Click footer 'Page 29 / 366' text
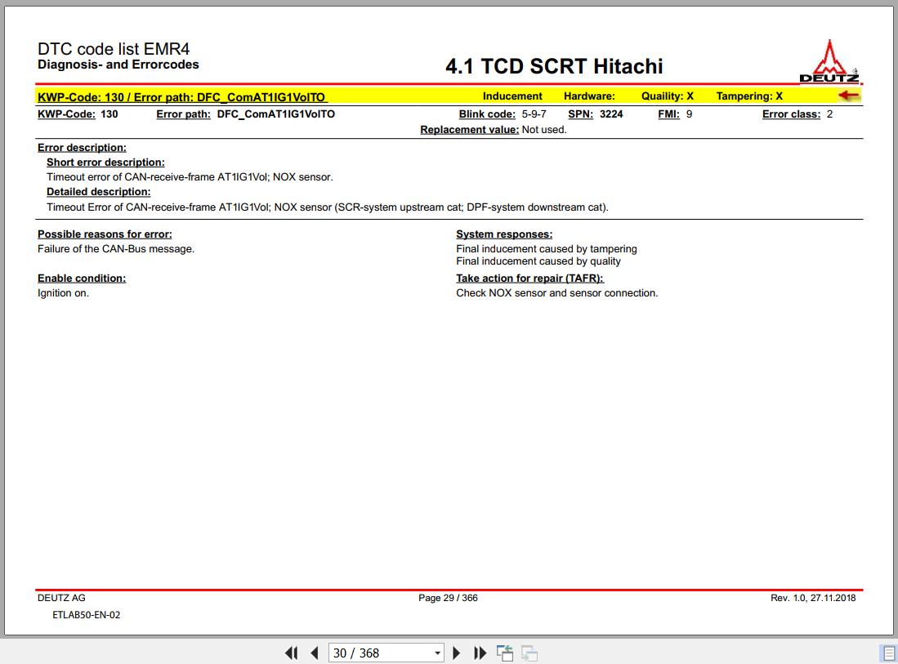The width and height of the screenshot is (898, 664). point(448,598)
